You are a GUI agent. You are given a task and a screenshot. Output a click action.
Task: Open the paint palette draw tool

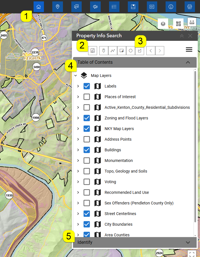point(95,7)
